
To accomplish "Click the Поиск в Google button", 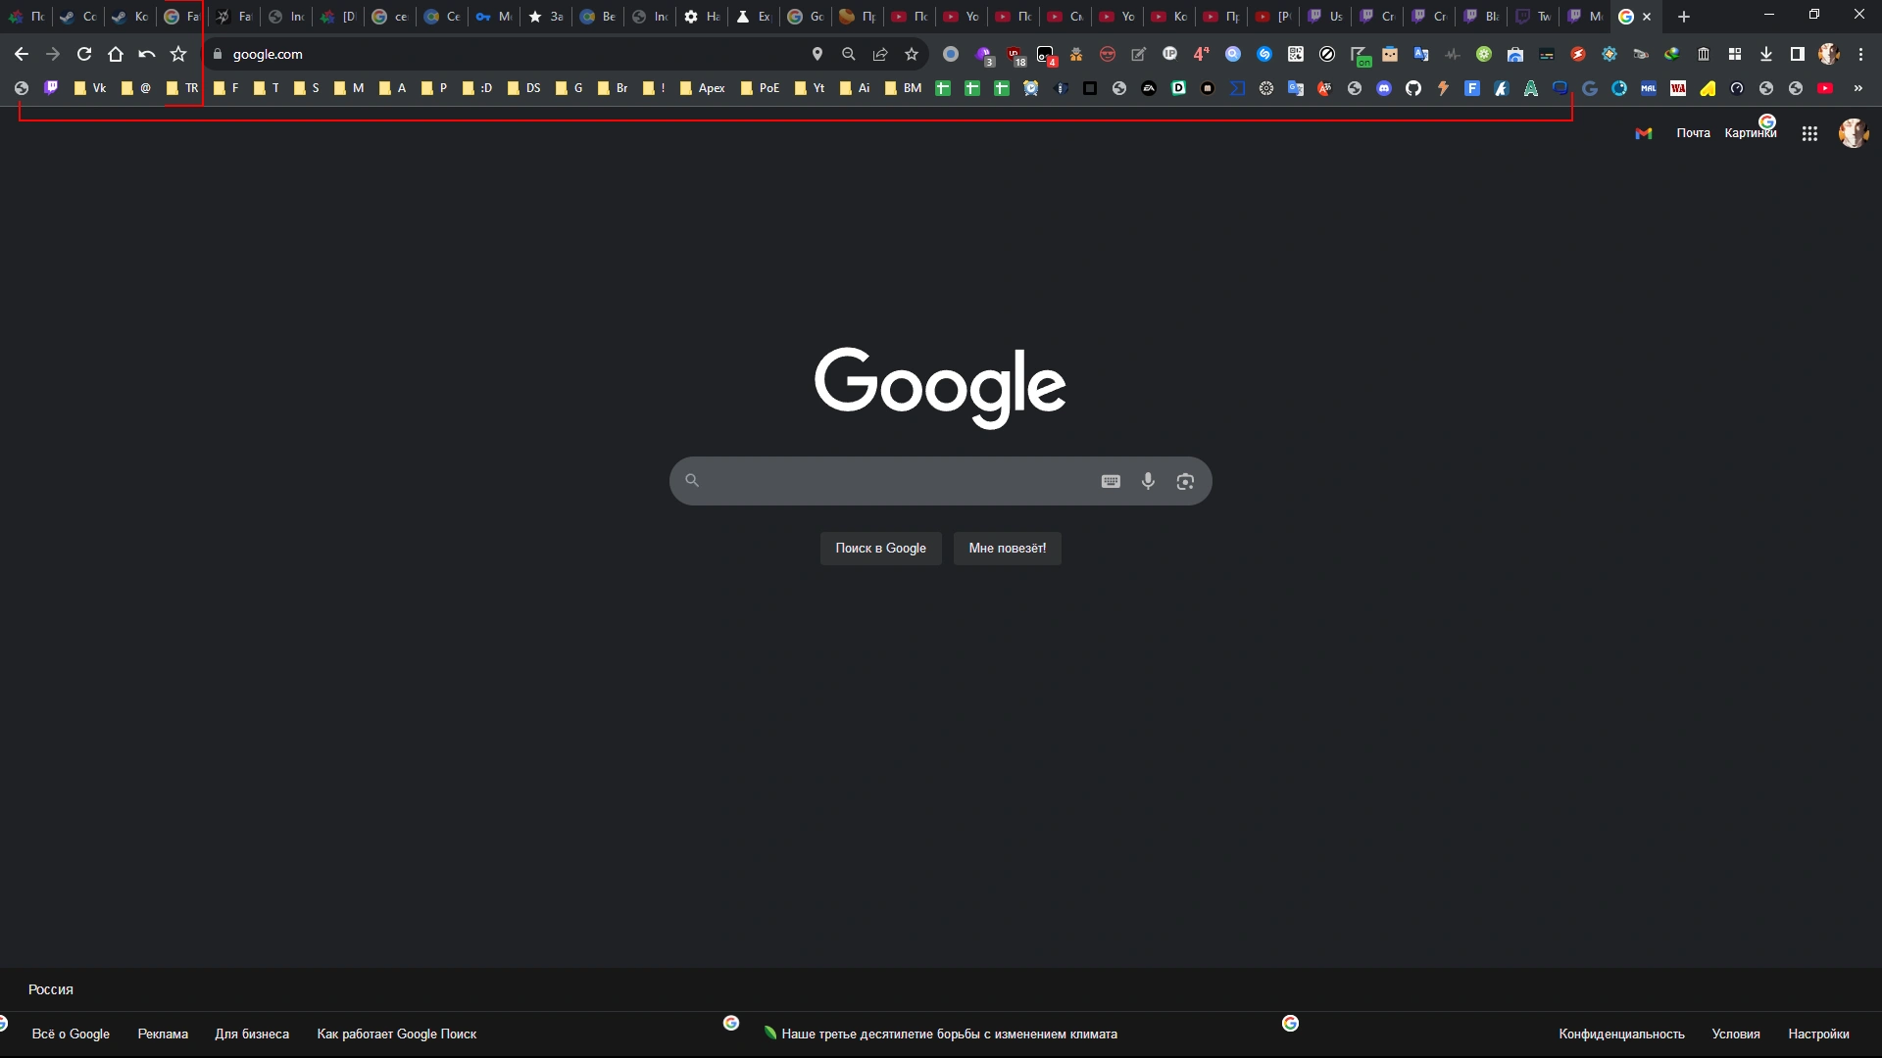I will point(880,549).
